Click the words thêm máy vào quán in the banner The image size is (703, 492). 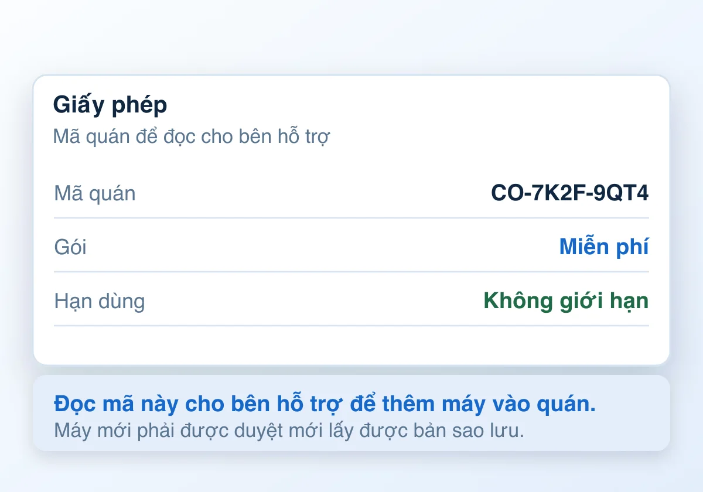point(489,404)
